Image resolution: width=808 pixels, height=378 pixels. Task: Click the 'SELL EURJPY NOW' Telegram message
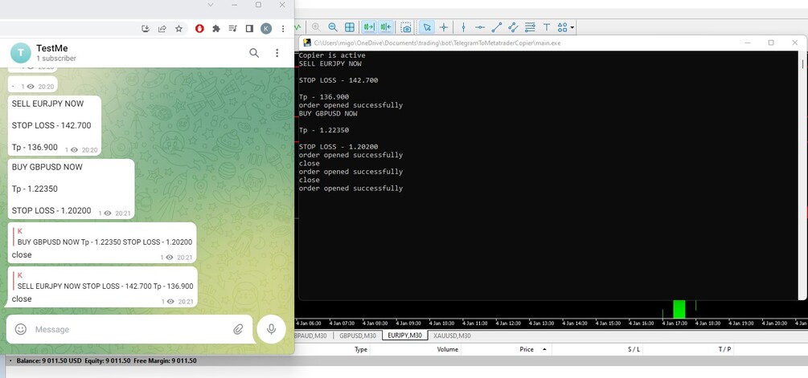[x=54, y=125]
